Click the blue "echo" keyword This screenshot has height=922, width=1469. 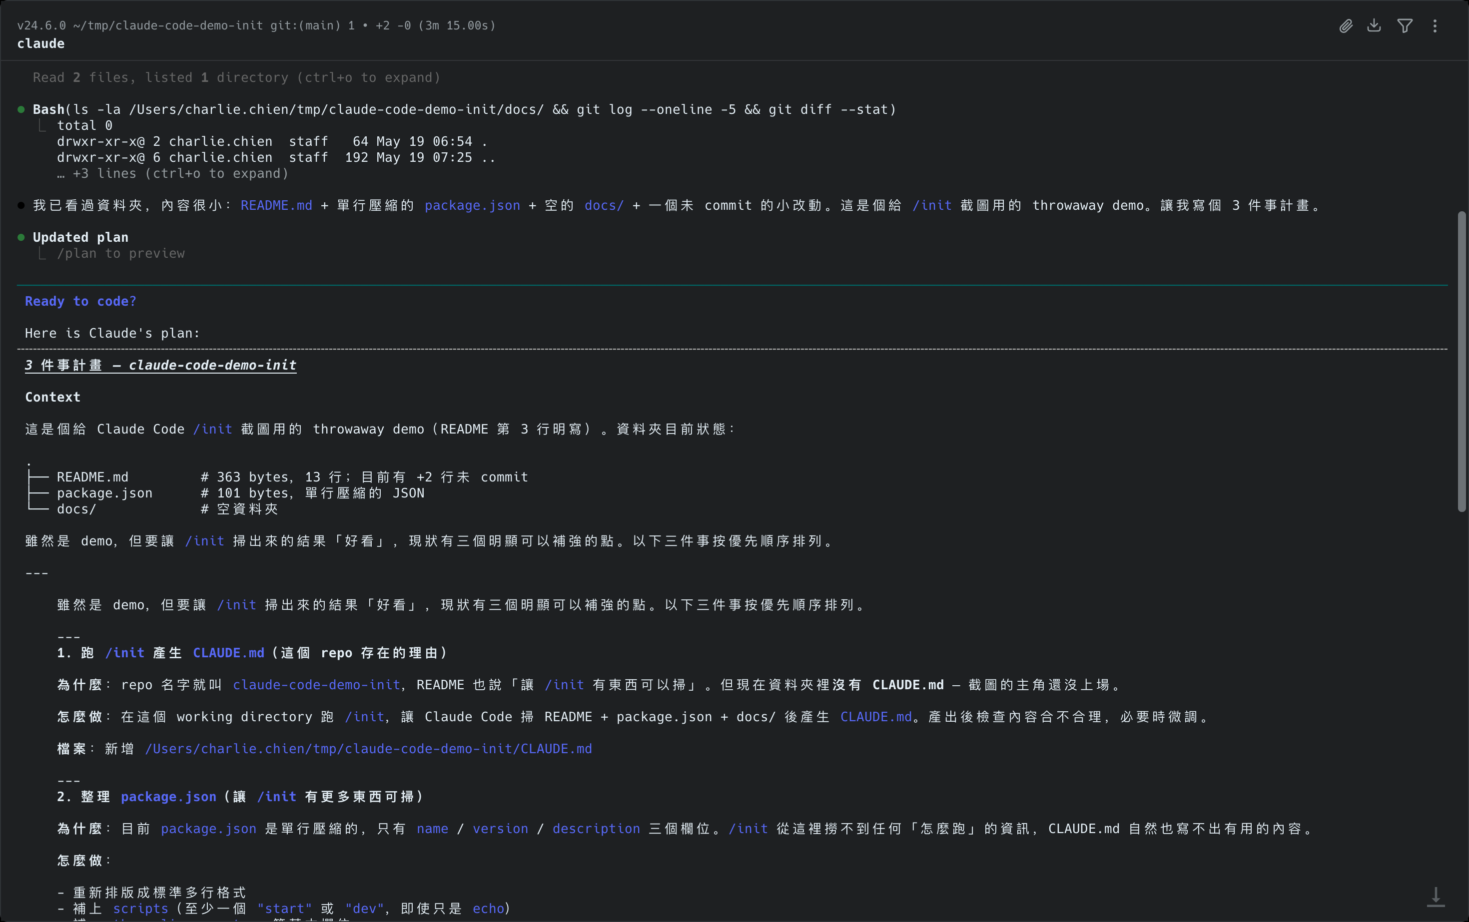(x=489, y=909)
